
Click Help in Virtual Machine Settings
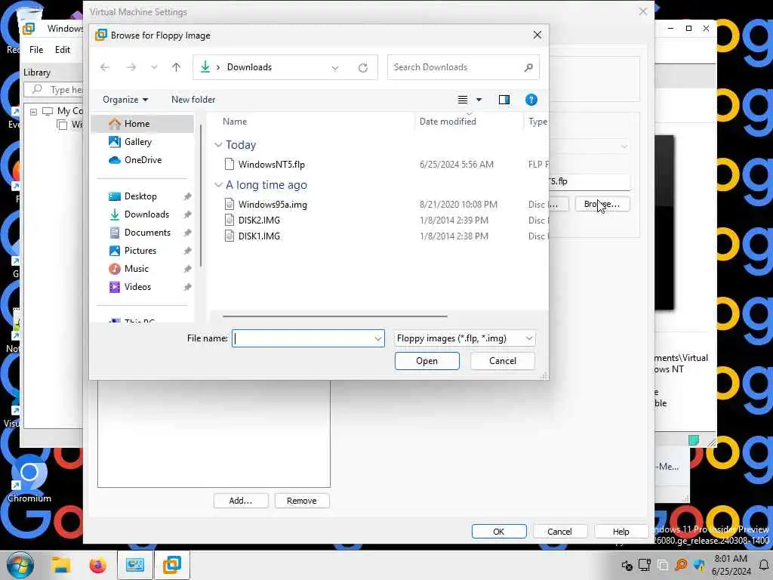coord(621,532)
